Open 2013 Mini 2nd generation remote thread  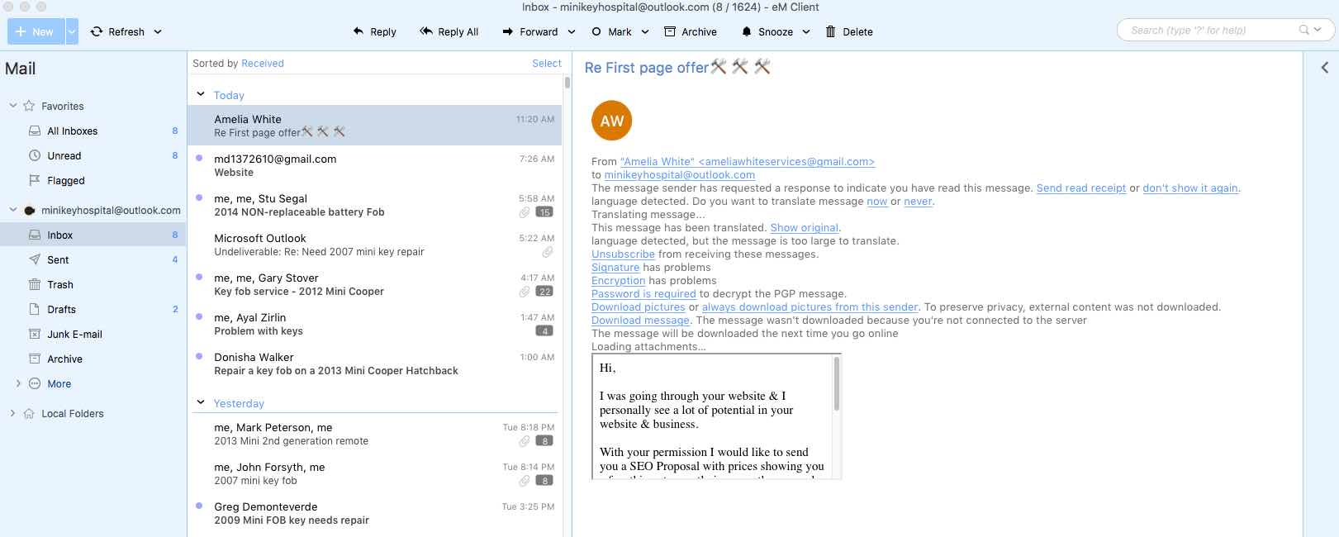point(375,434)
